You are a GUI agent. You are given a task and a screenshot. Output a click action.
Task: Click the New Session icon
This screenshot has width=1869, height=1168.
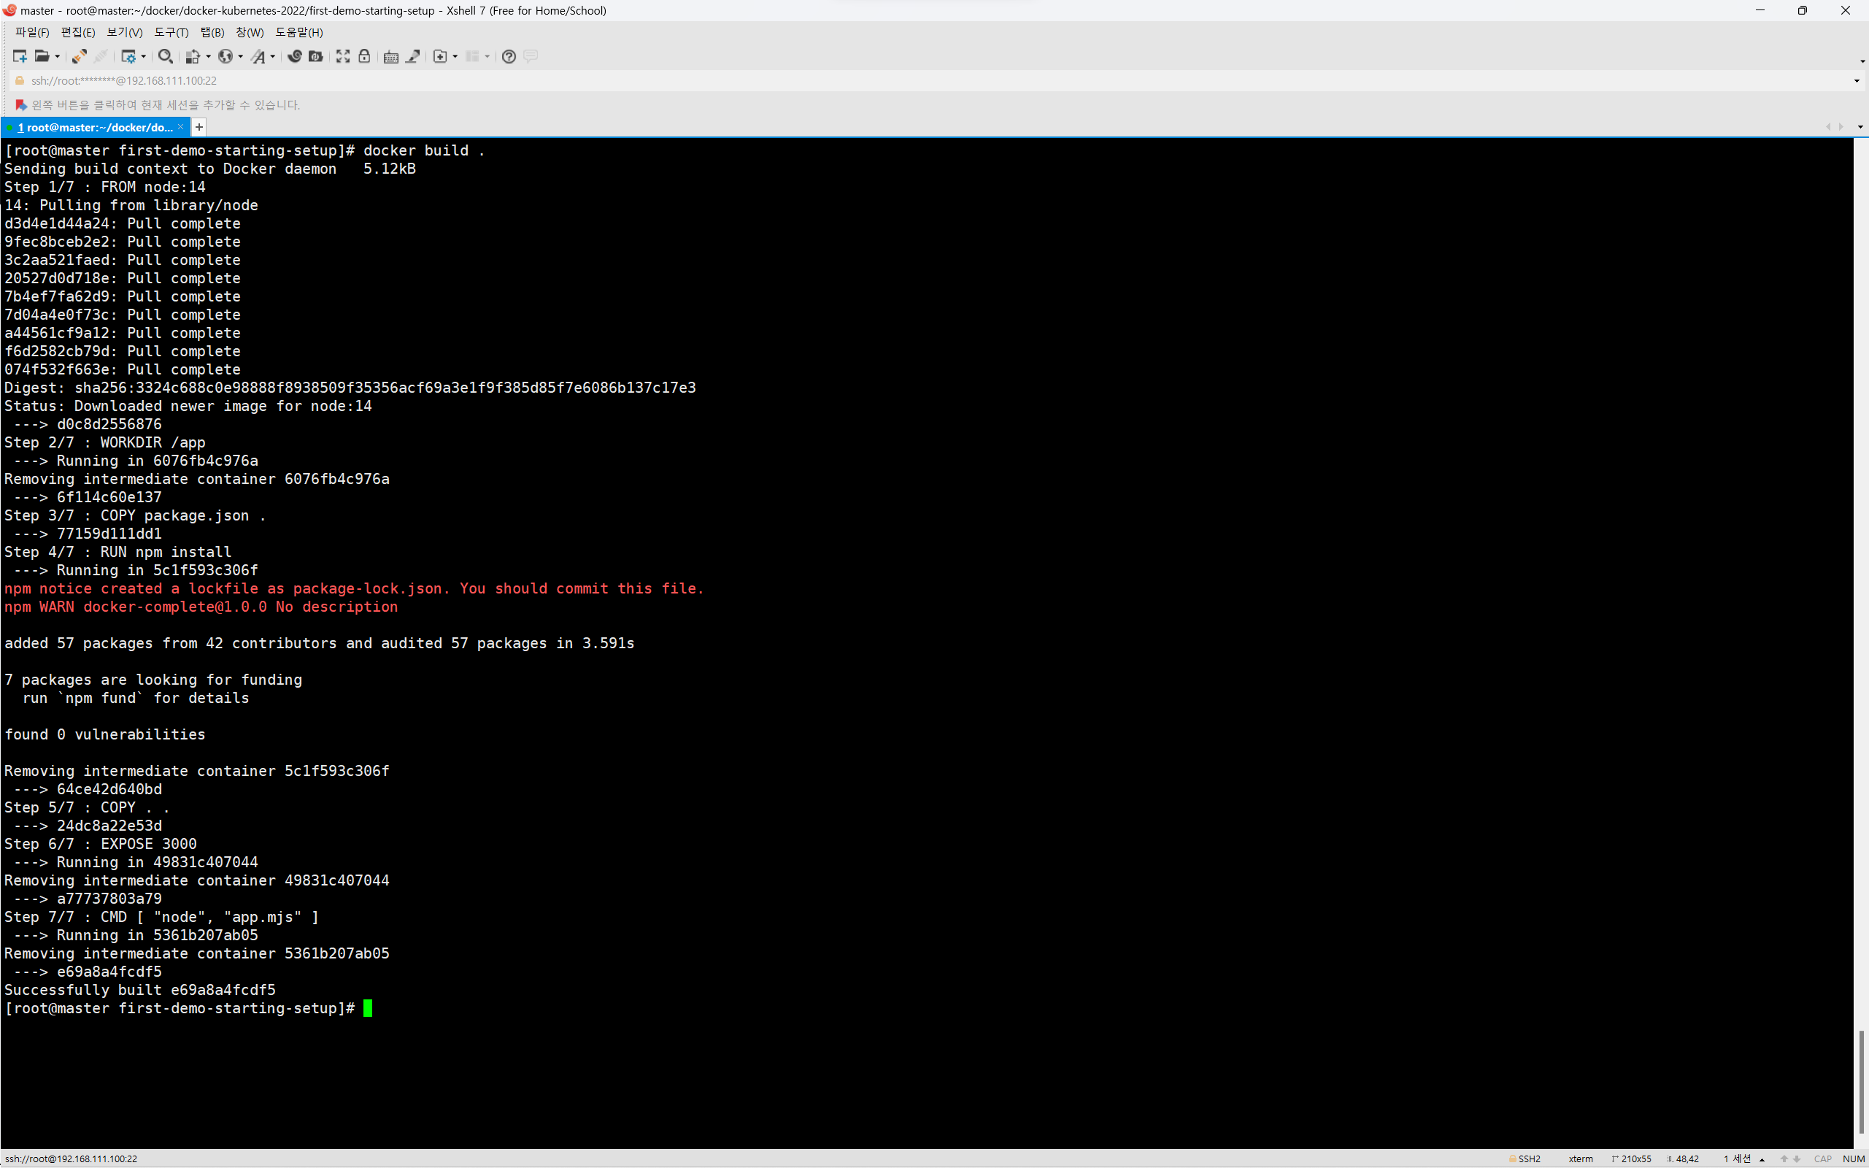(x=20, y=56)
